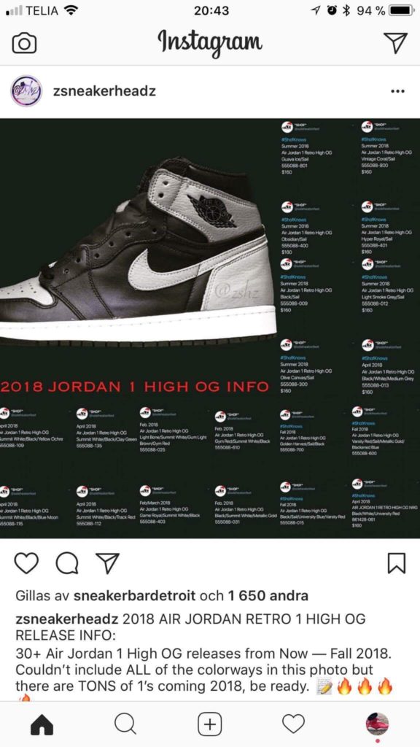Tap zsneakerheadz profile avatar
420x747 pixels.
(27, 90)
